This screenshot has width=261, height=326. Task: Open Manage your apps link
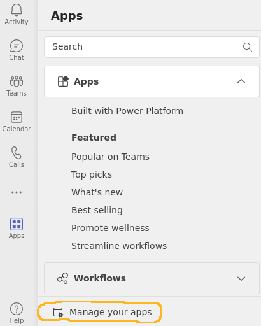pos(111,312)
